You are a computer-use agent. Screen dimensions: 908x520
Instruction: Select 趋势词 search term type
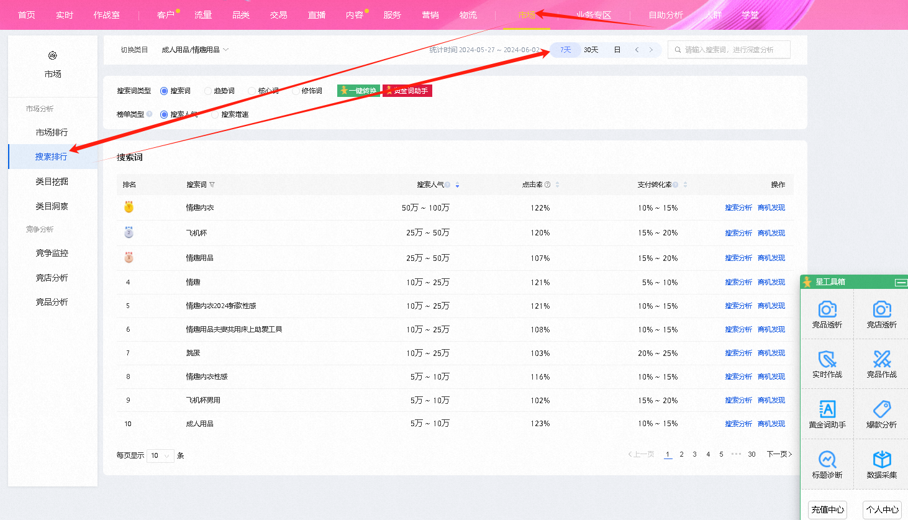coord(209,91)
